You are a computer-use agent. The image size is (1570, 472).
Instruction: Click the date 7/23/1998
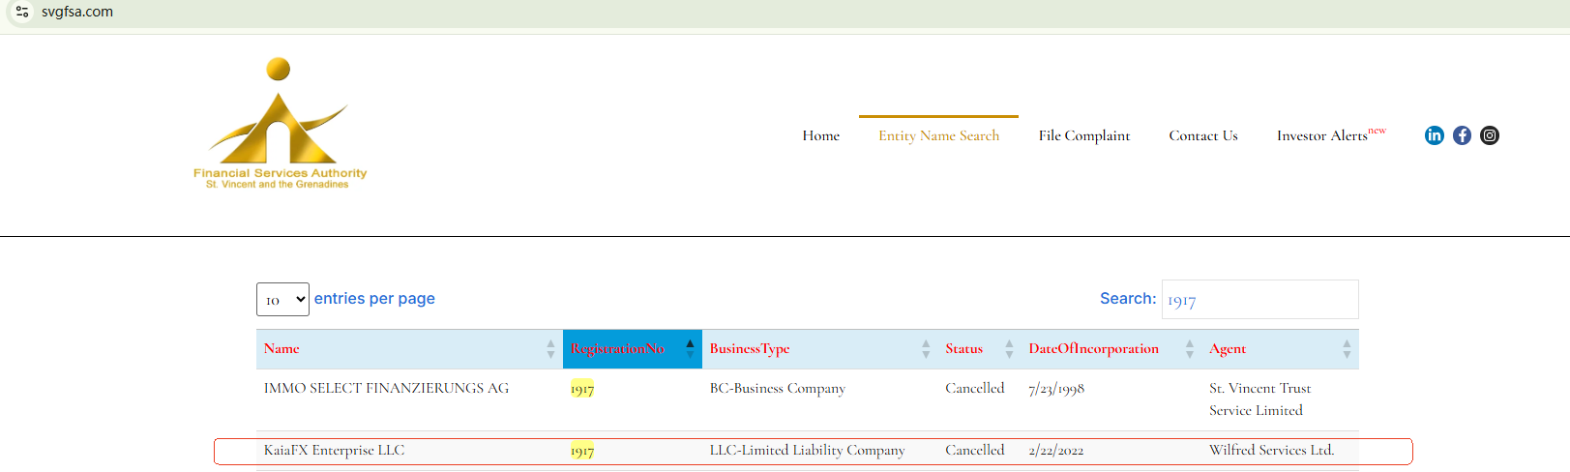click(x=1056, y=389)
